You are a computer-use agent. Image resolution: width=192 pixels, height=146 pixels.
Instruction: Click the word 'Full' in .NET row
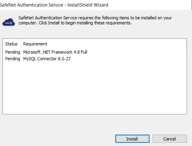coord(83,52)
